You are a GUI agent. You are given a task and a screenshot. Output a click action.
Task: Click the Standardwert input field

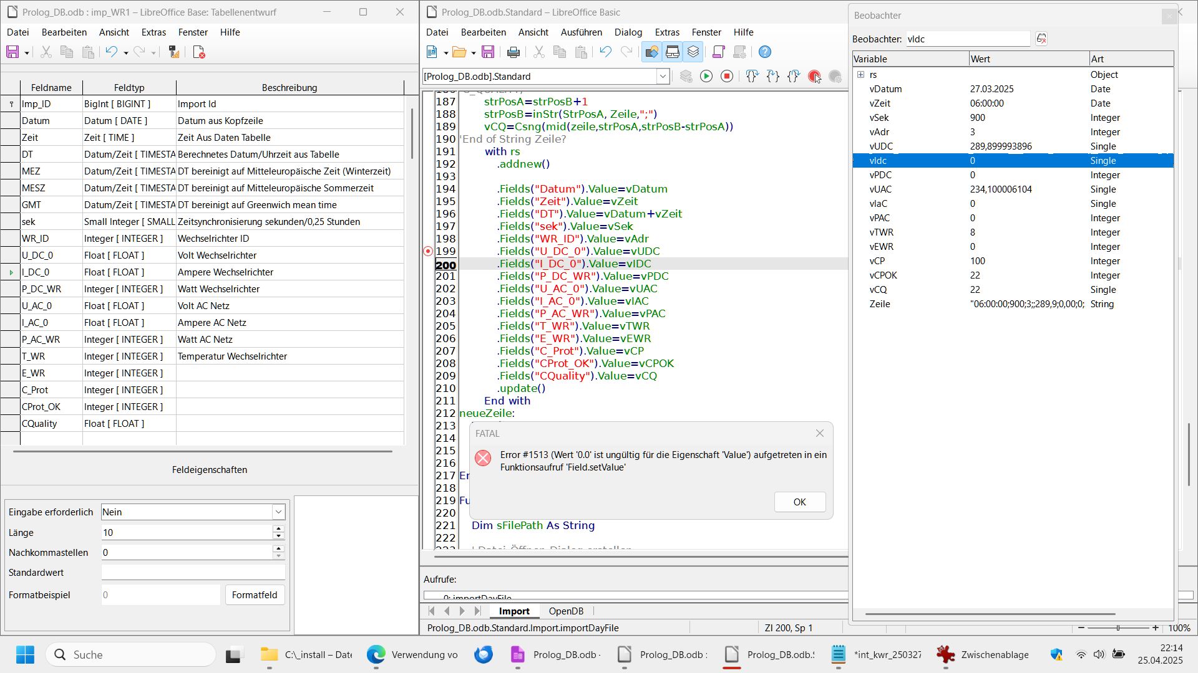193,573
